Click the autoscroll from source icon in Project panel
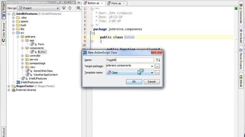This screenshot has height=137, width=245. point(64,8)
